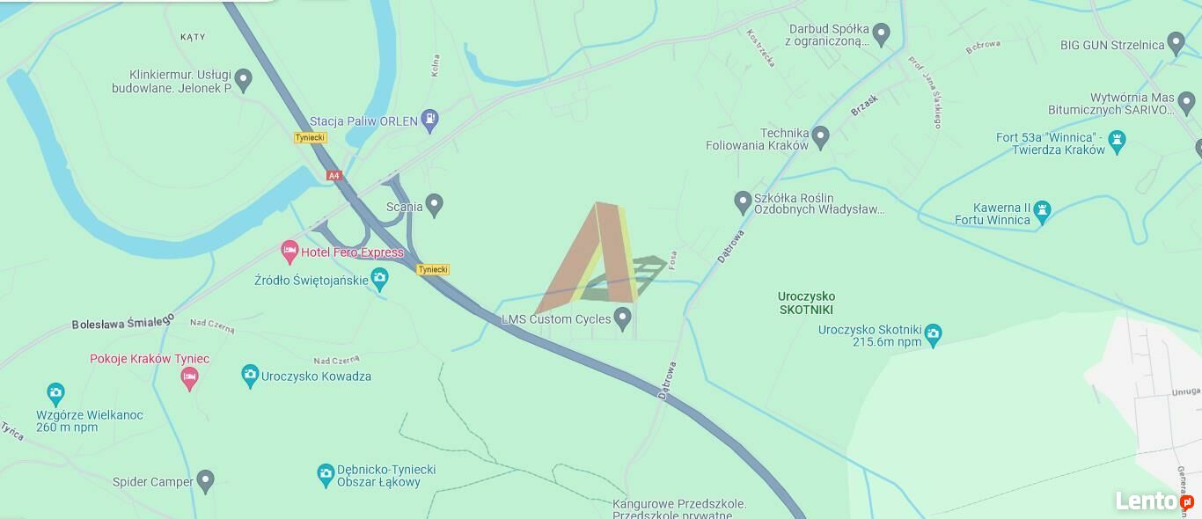Select the Scania location pin
The height and width of the screenshot is (519, 1202).
coord(434,206)
